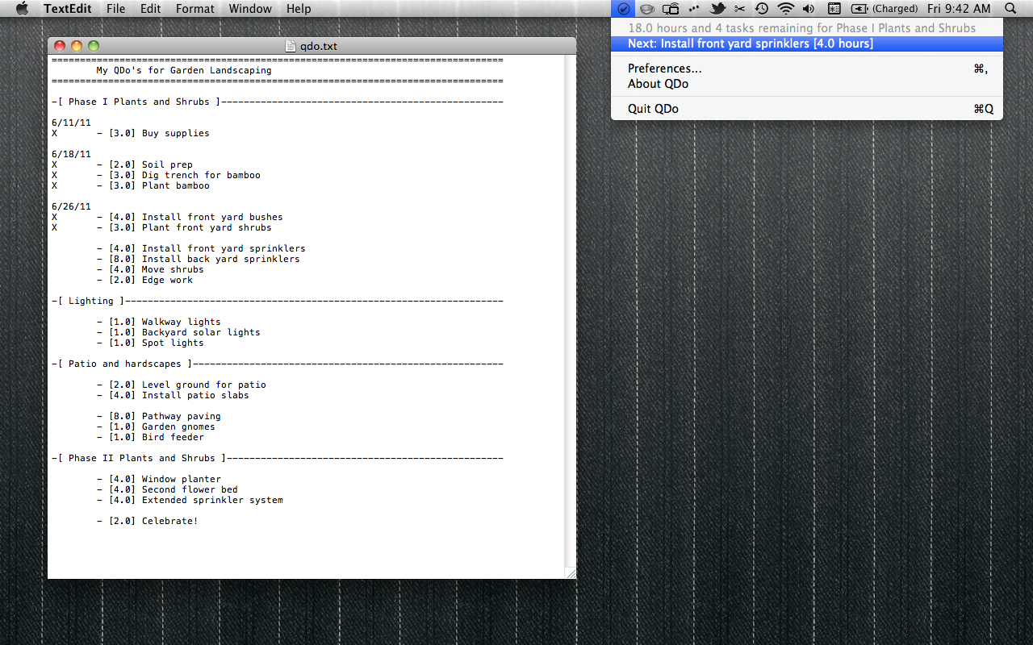Click the 'Backyard solar lights' task line
1033x645 pixels.
[178, 332]
